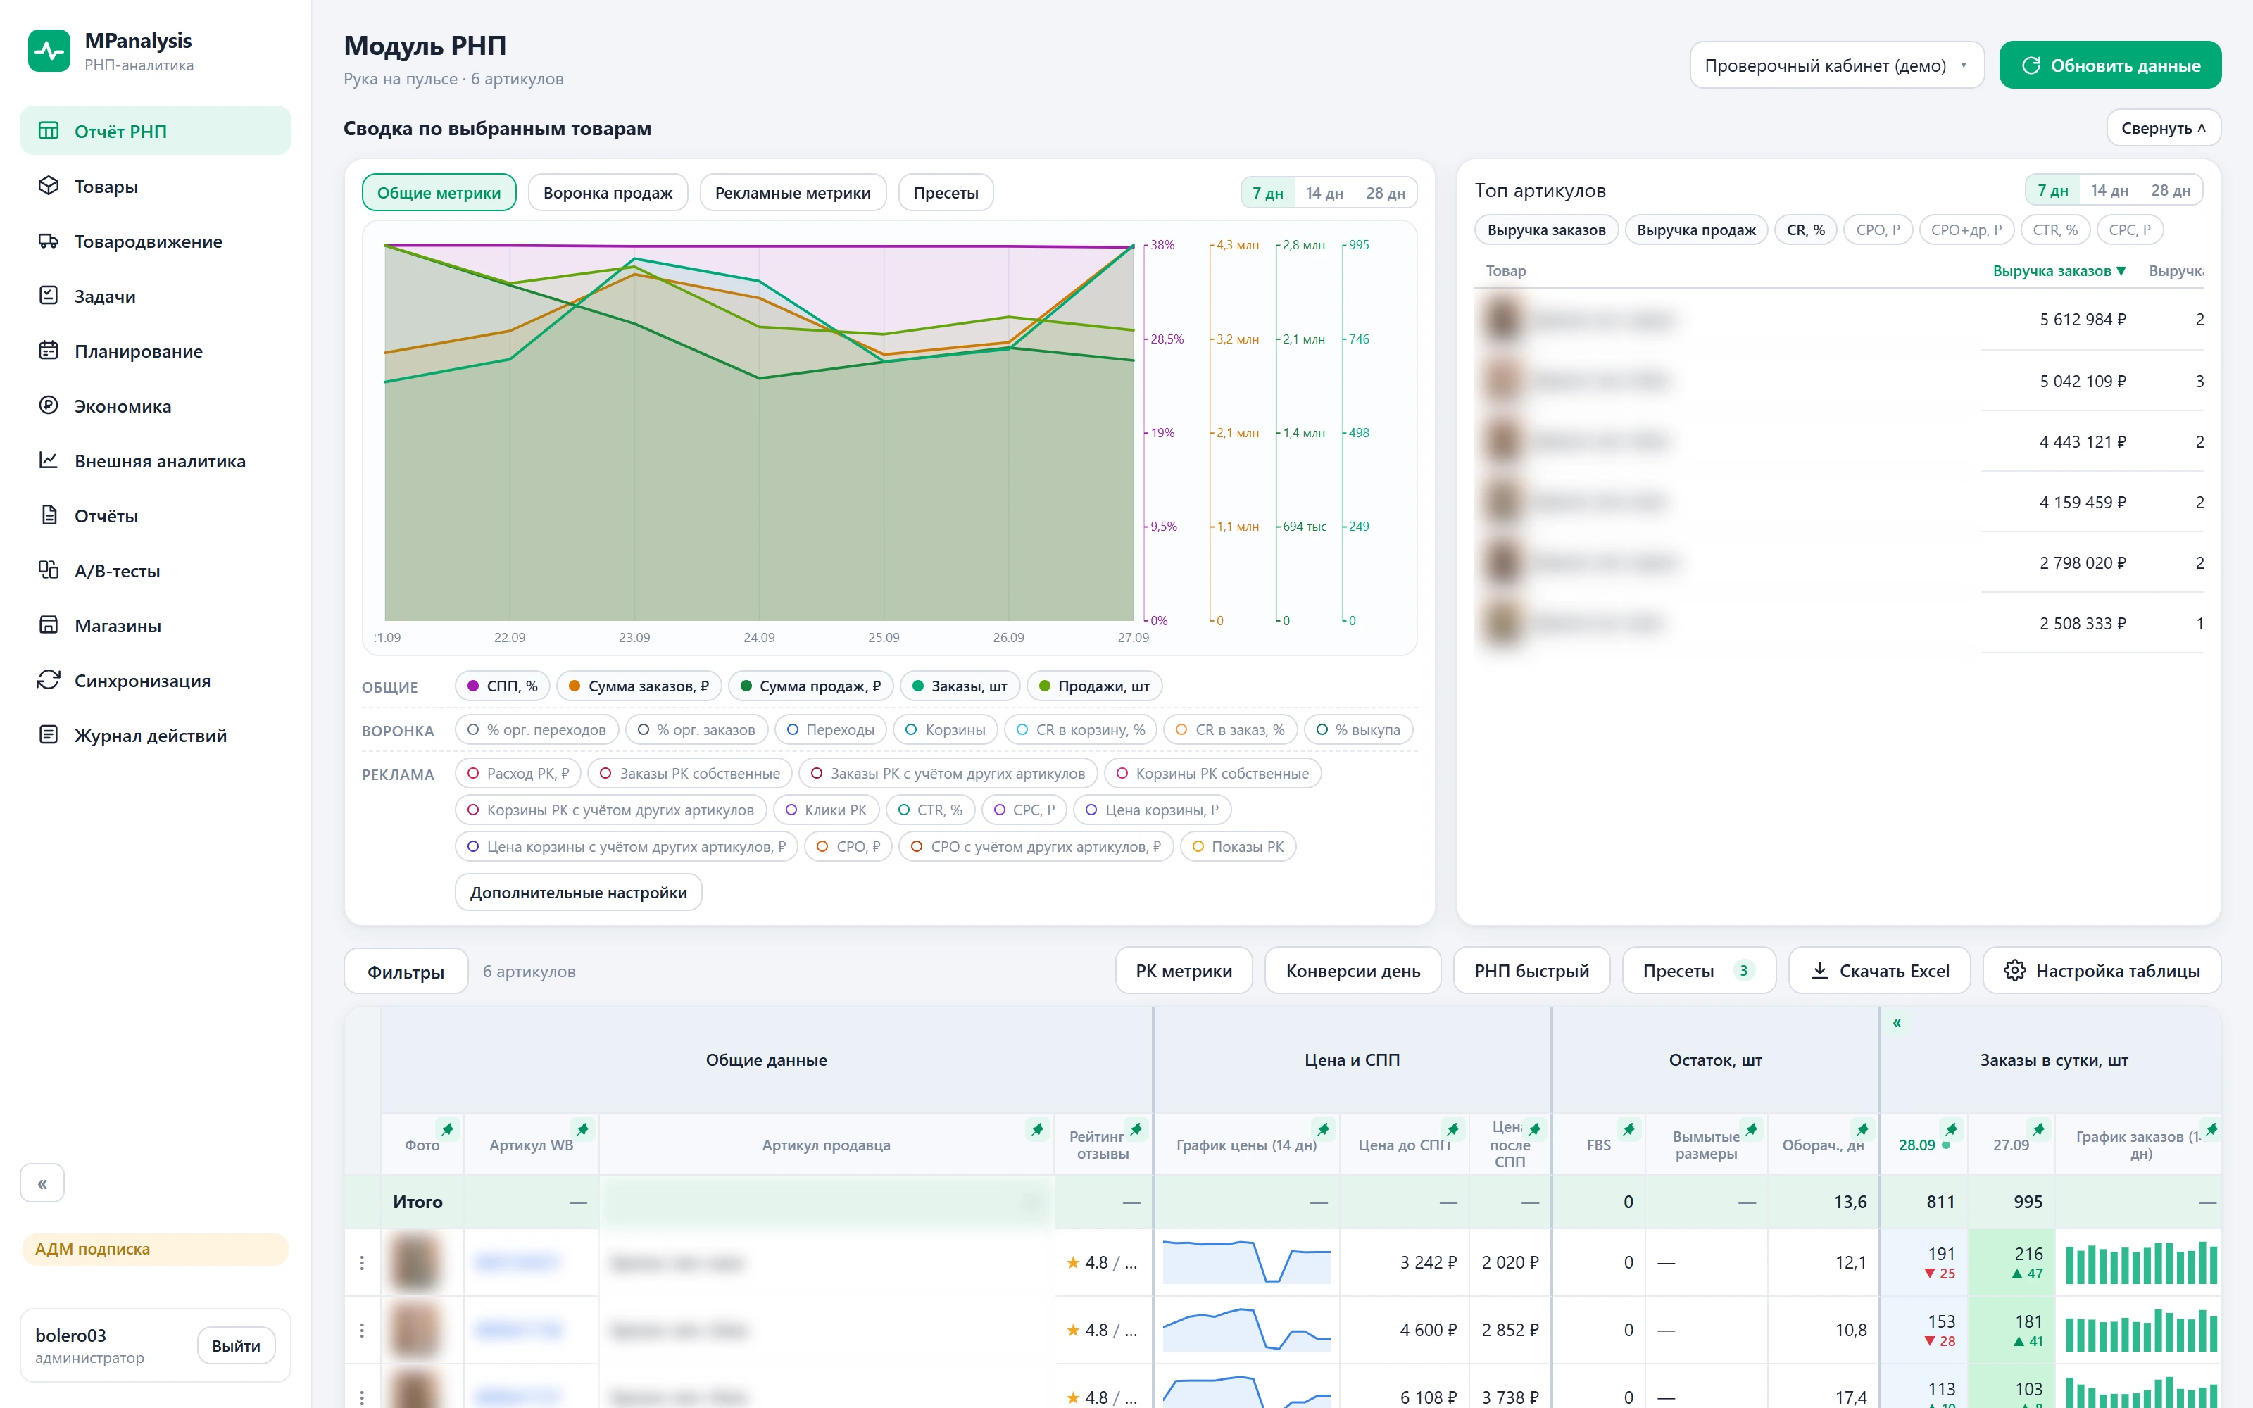The height and width of the screenshot is (1408, 2253).
Task: Click the pin icon on FBS column
Action: [x=1629, y=1129]
